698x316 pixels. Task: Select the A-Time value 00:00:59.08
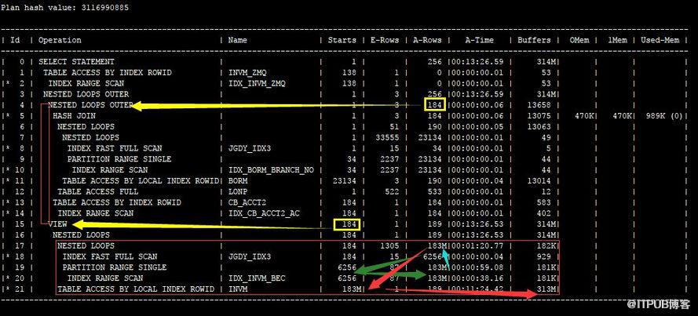477,267
